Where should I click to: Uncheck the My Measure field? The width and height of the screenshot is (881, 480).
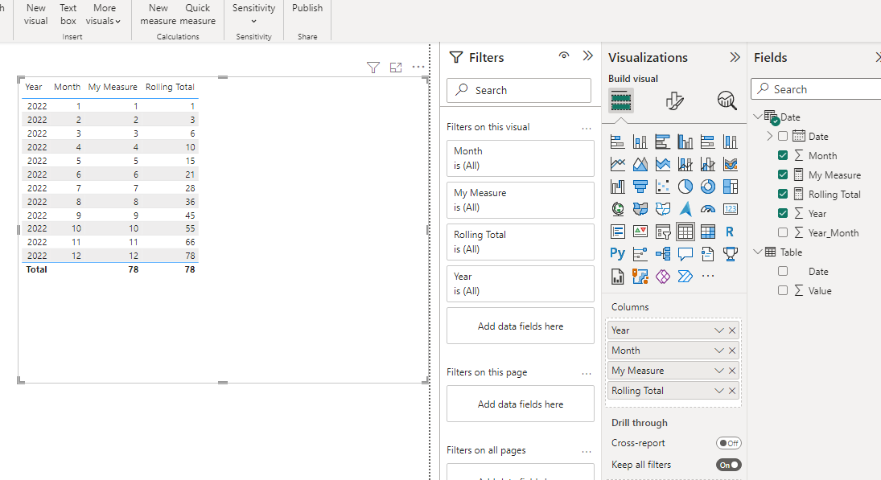point(783,174)
